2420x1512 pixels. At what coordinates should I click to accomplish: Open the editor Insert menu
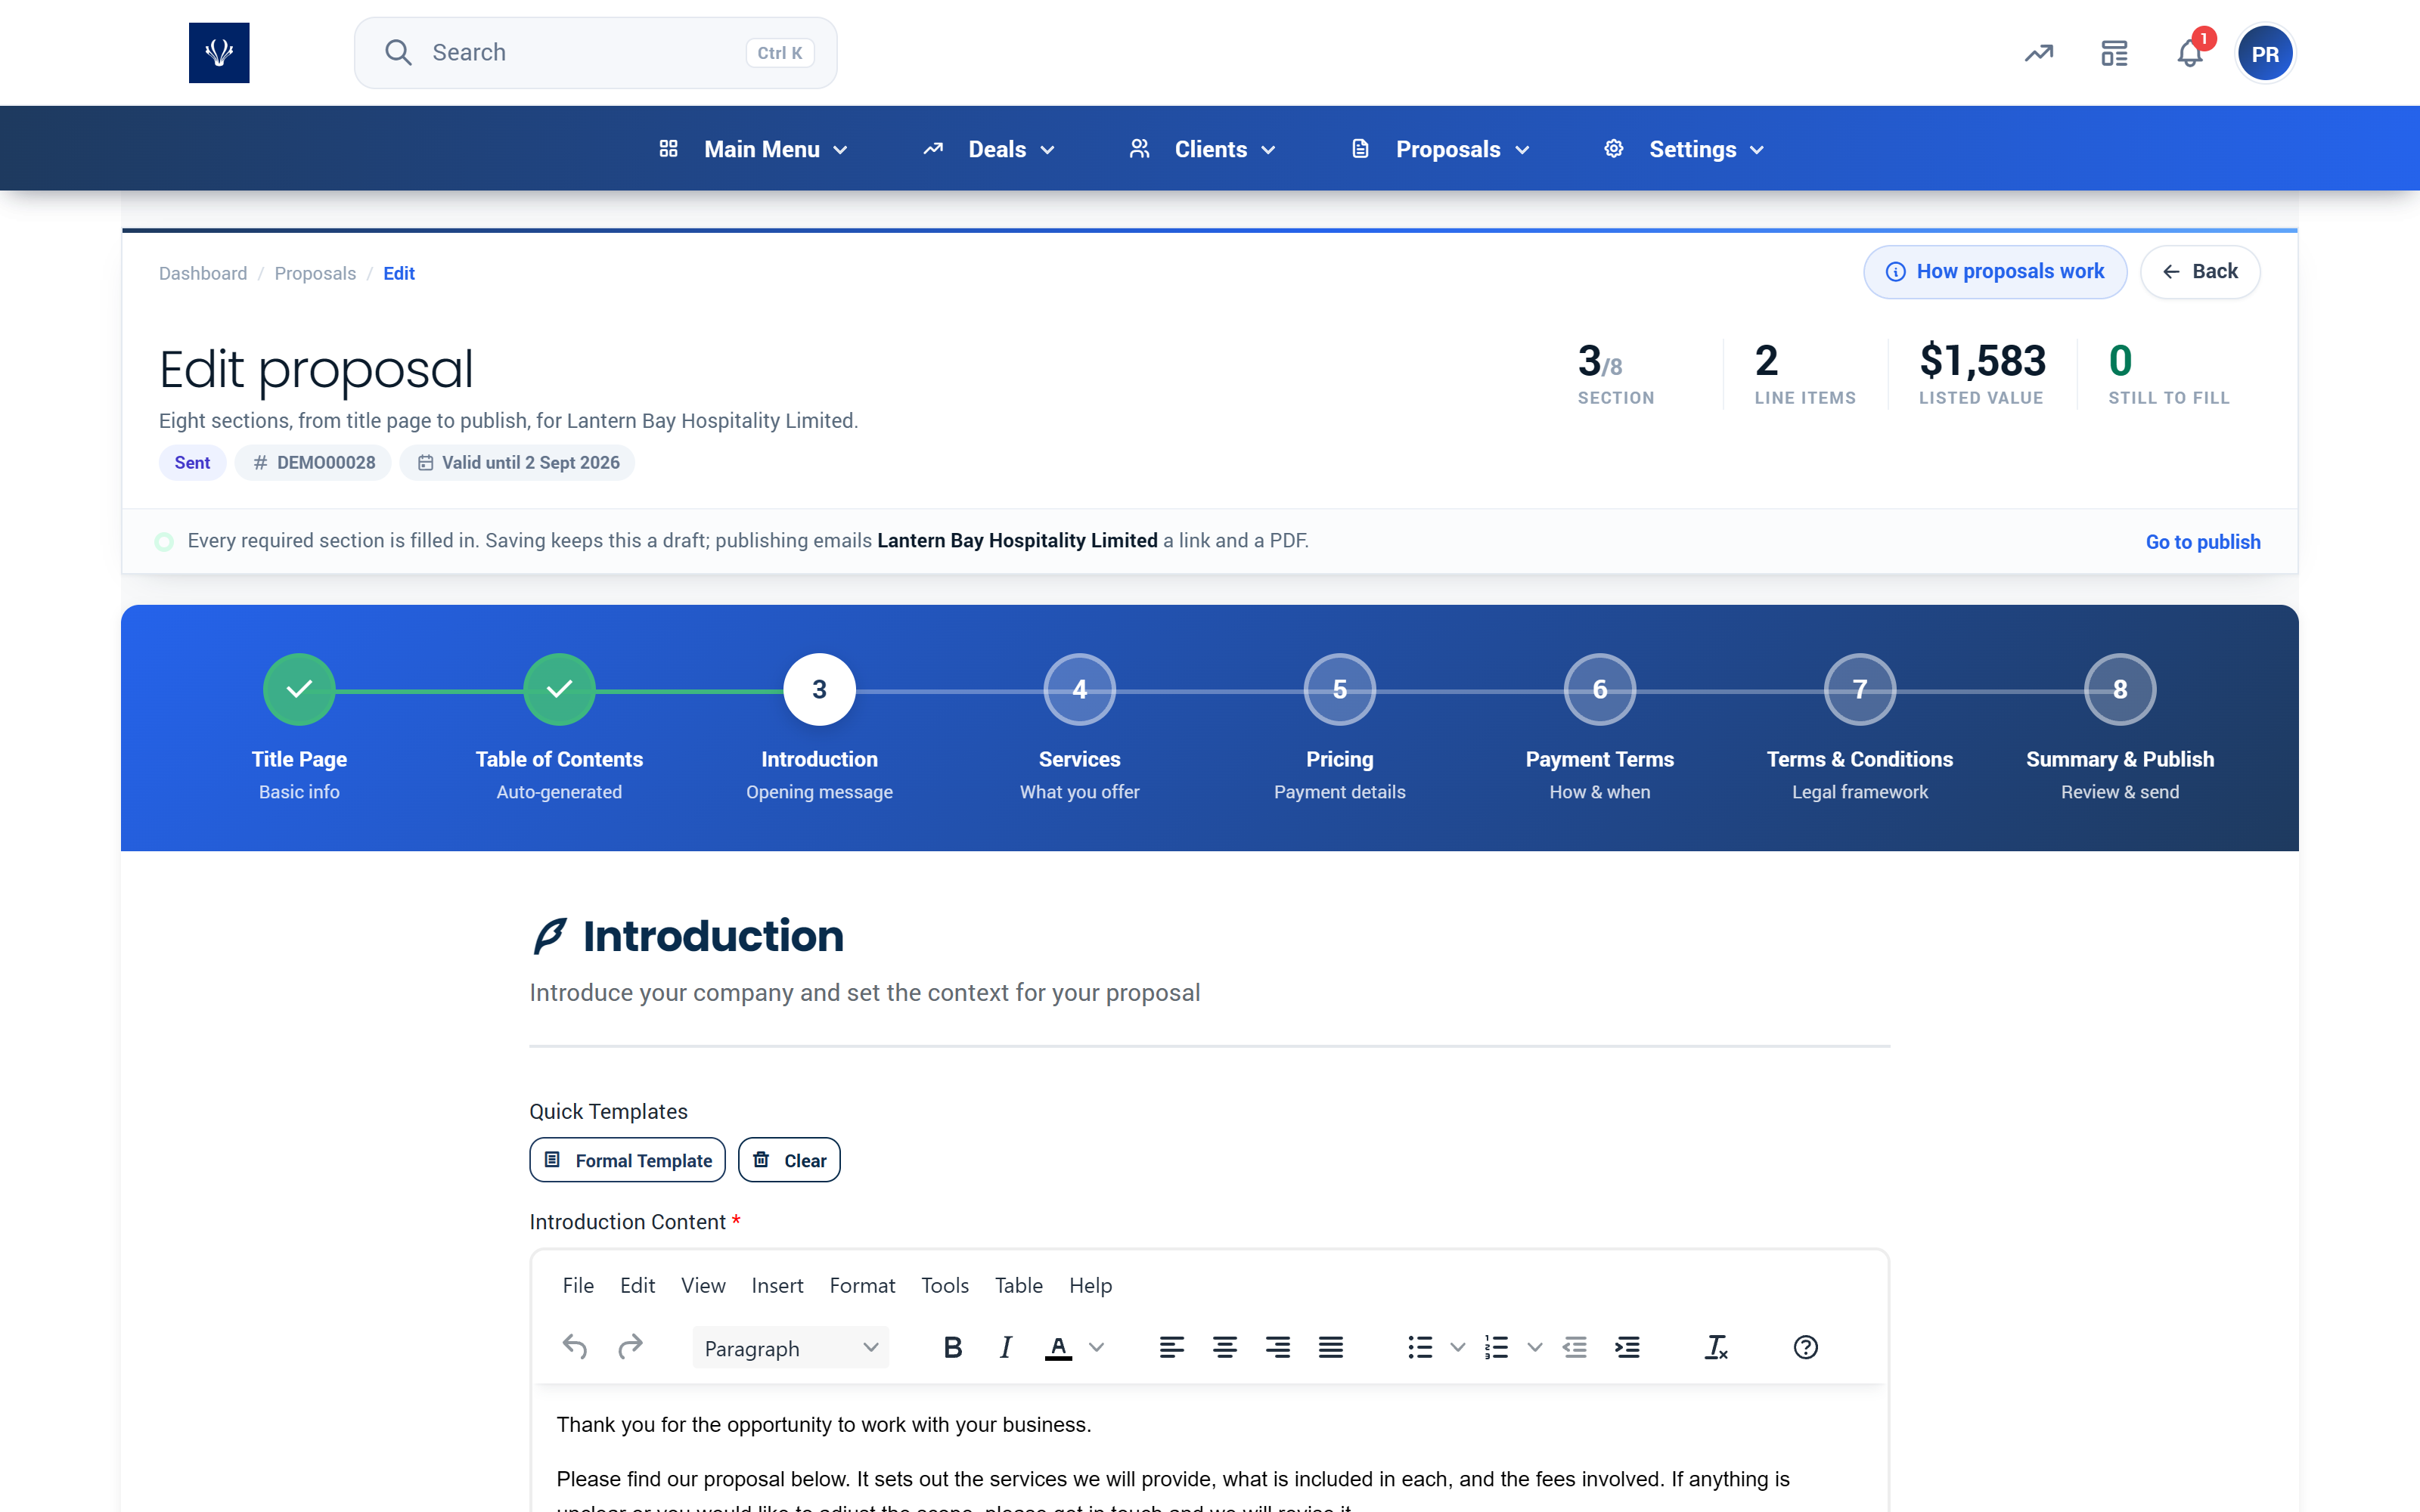[x=777, y=1285]
